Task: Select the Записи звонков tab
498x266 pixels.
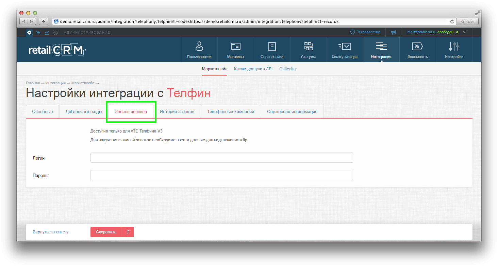Action: tap(131, 111)
